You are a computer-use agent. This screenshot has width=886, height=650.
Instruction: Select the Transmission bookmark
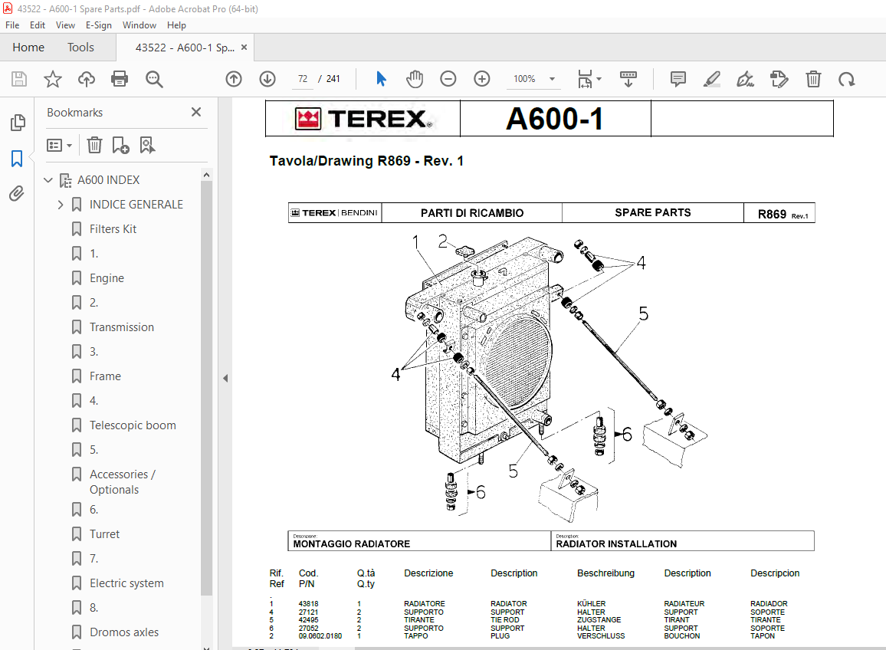click(122, 327)
